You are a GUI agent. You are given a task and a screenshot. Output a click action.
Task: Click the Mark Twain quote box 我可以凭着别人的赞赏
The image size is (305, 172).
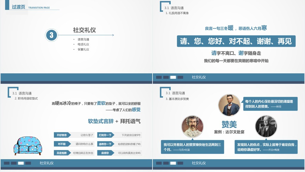(x=192, y=147)
